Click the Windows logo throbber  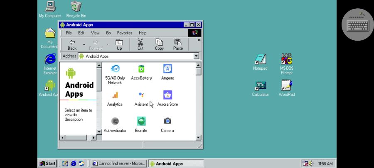[x=194, y=33]
